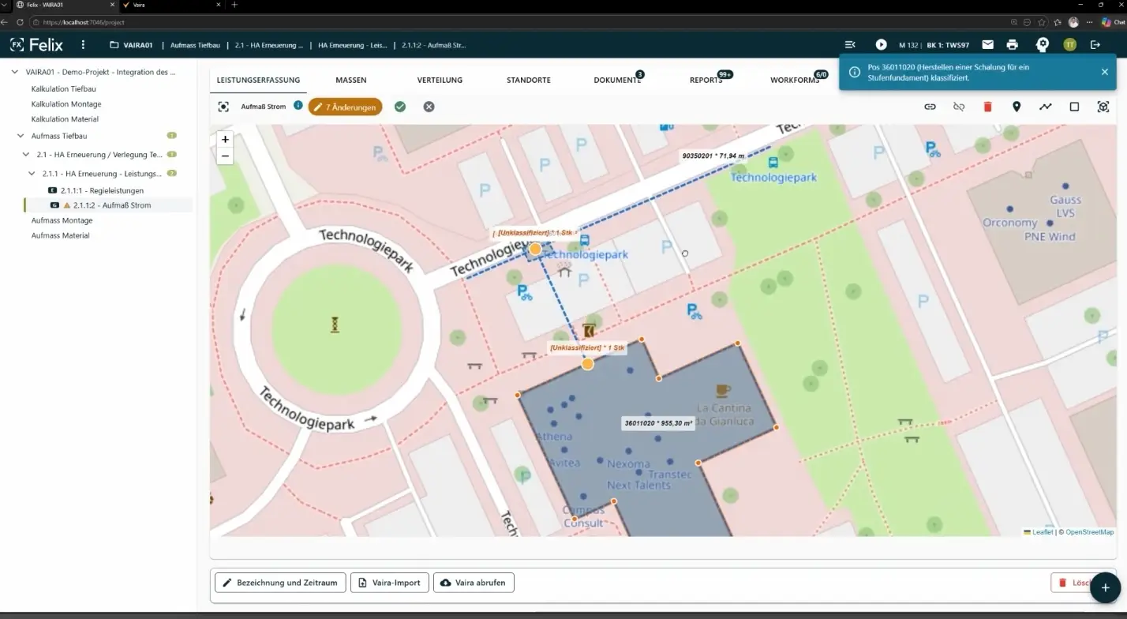This screenshot has height=619, width=1127.
Task: Click the 36011020 * 955,30 m² label
Action: (658, 423)
